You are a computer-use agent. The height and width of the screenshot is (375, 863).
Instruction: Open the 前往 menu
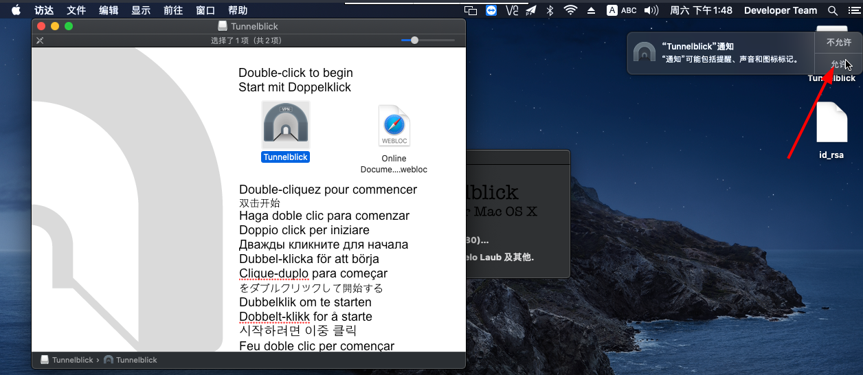173,10
